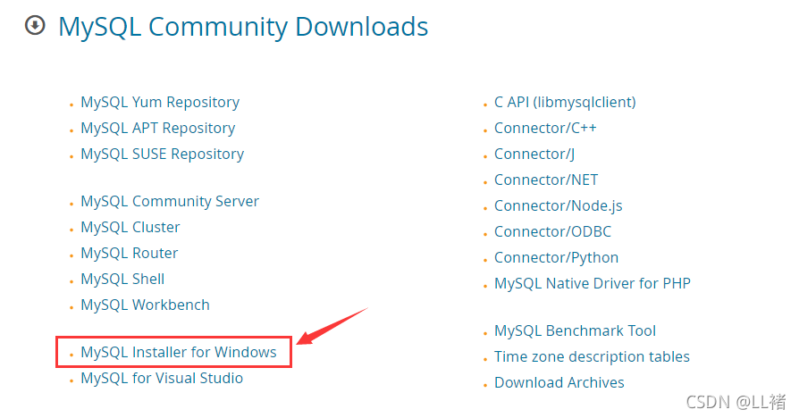Open the MySQL Cluster link

pos(130,227)
